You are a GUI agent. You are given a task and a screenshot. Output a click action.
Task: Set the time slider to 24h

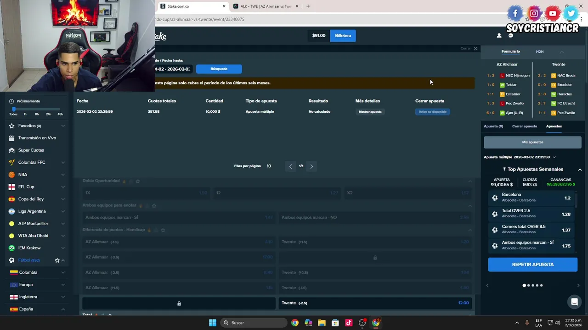point(49,114)
